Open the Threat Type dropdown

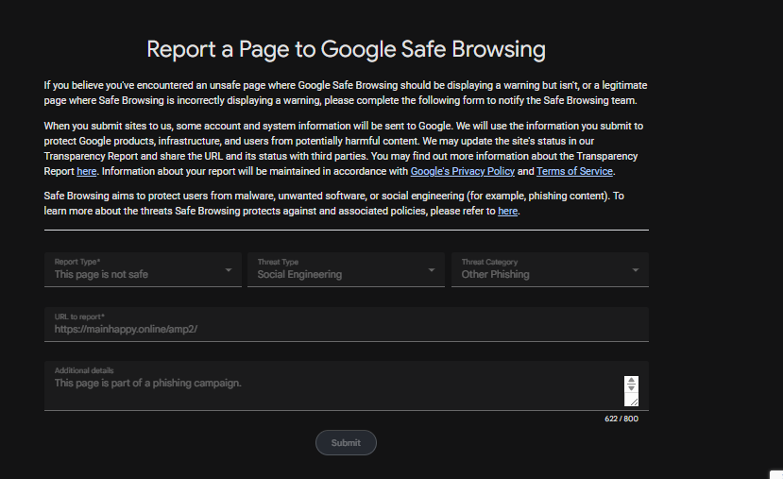pyautogui.click(x=346, y=269)
